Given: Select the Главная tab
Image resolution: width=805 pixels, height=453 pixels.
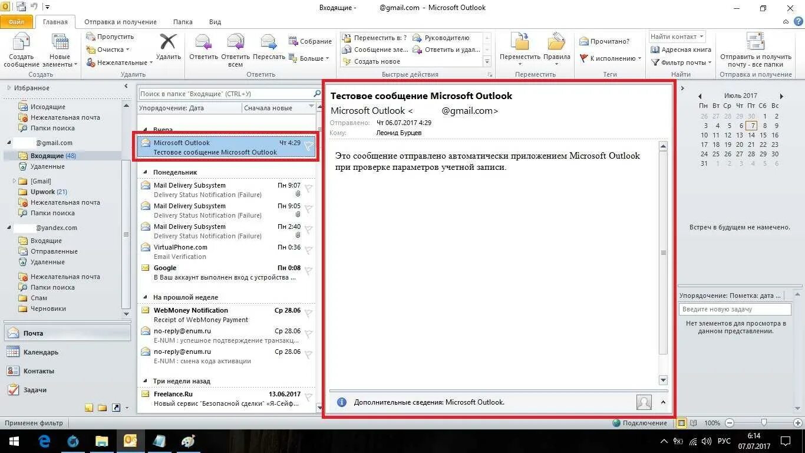Looking at the screenshot, I should coord(55,22).
